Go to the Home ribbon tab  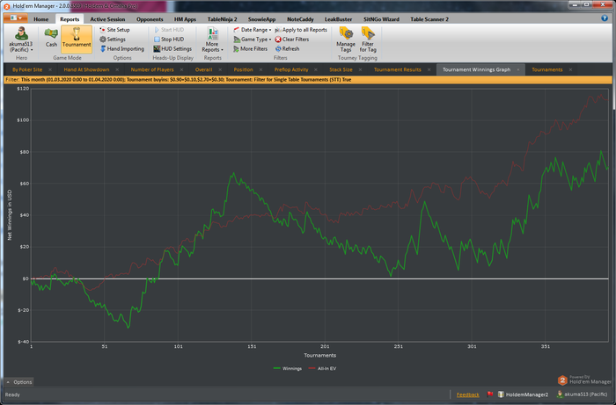pyautogui.click(x=40, y=19)
